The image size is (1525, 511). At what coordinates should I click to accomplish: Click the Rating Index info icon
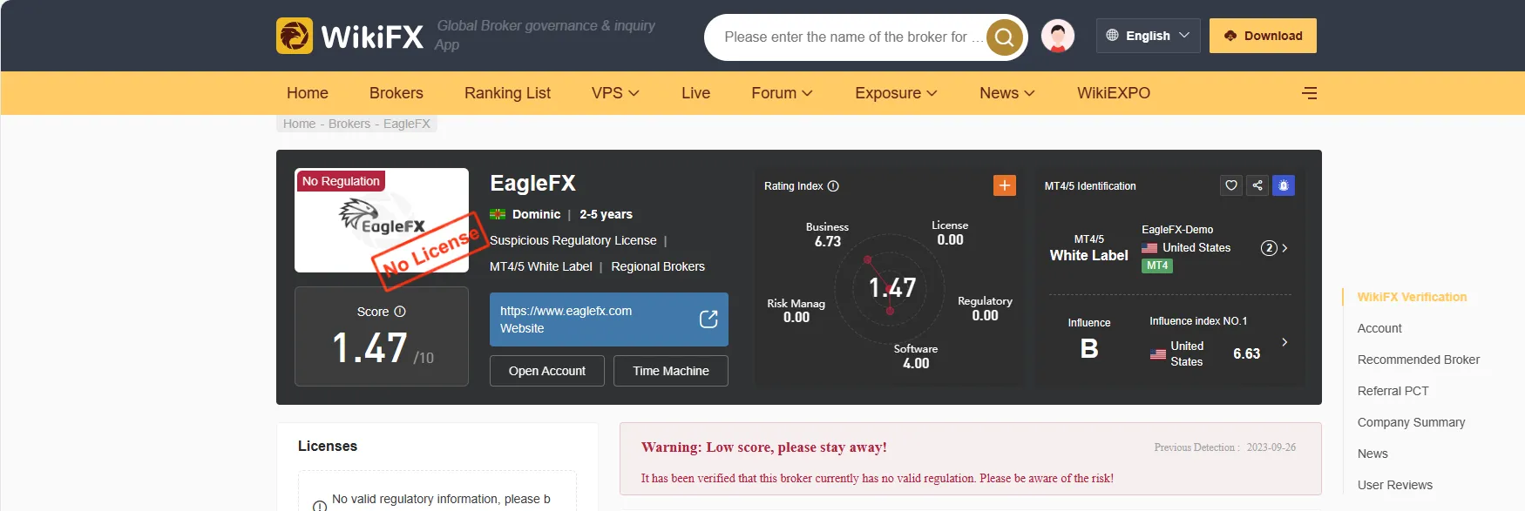(x=833, y=186)
